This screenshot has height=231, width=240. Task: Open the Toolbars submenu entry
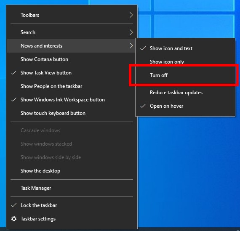coord(72,15)
